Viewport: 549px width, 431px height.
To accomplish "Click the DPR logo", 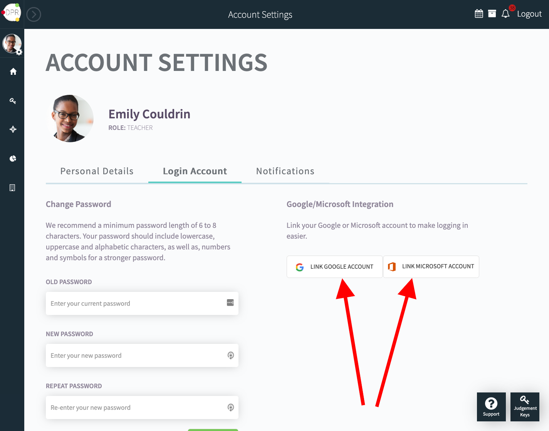I will (x=12, y=12).
